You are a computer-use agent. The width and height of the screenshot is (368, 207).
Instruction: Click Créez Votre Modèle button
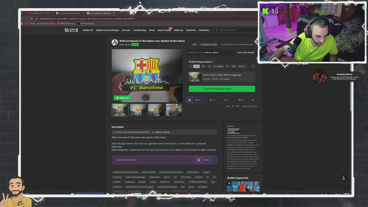tap(246, 53)
